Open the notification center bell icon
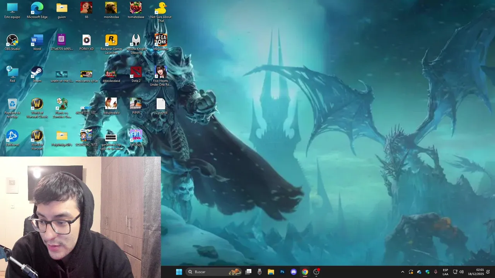This screenshot has height=278, width=495. click(488, 272)
